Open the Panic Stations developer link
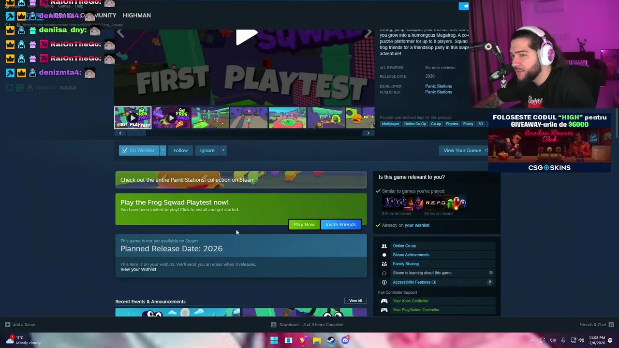The height and width of the screenshot is (348, 619). tap(439, 86)
